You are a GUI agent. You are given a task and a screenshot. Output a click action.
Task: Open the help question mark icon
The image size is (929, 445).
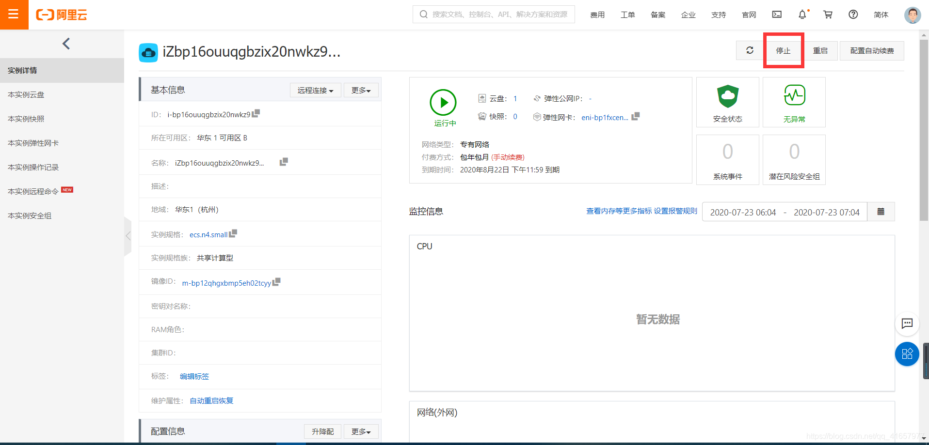coord(853,15)
